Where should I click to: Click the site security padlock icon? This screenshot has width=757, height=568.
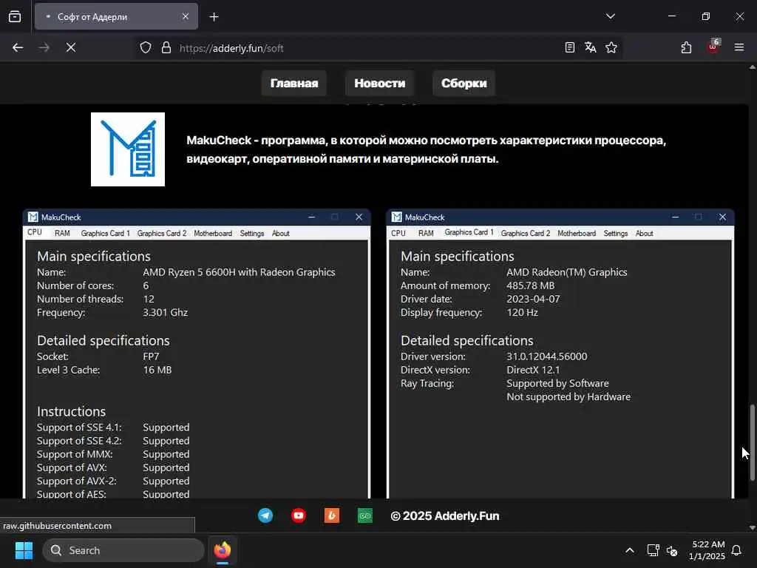[166, 47]
